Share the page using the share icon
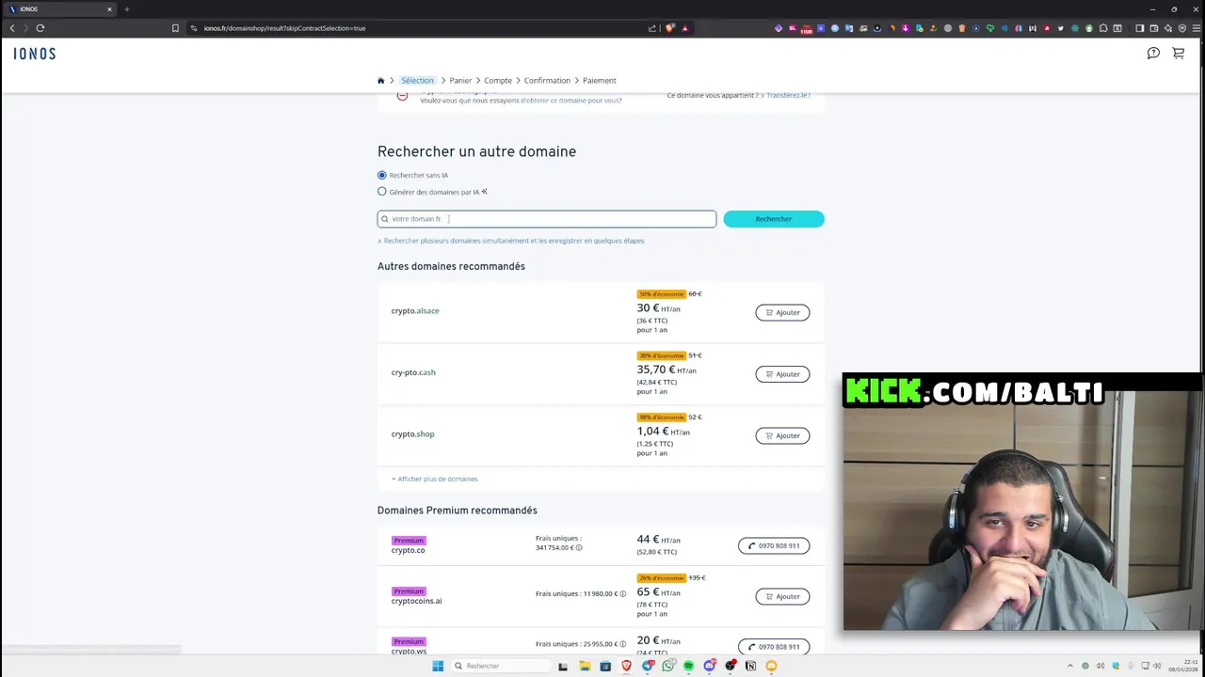This screenshot has width=1205, height=677. coord(651,28)
